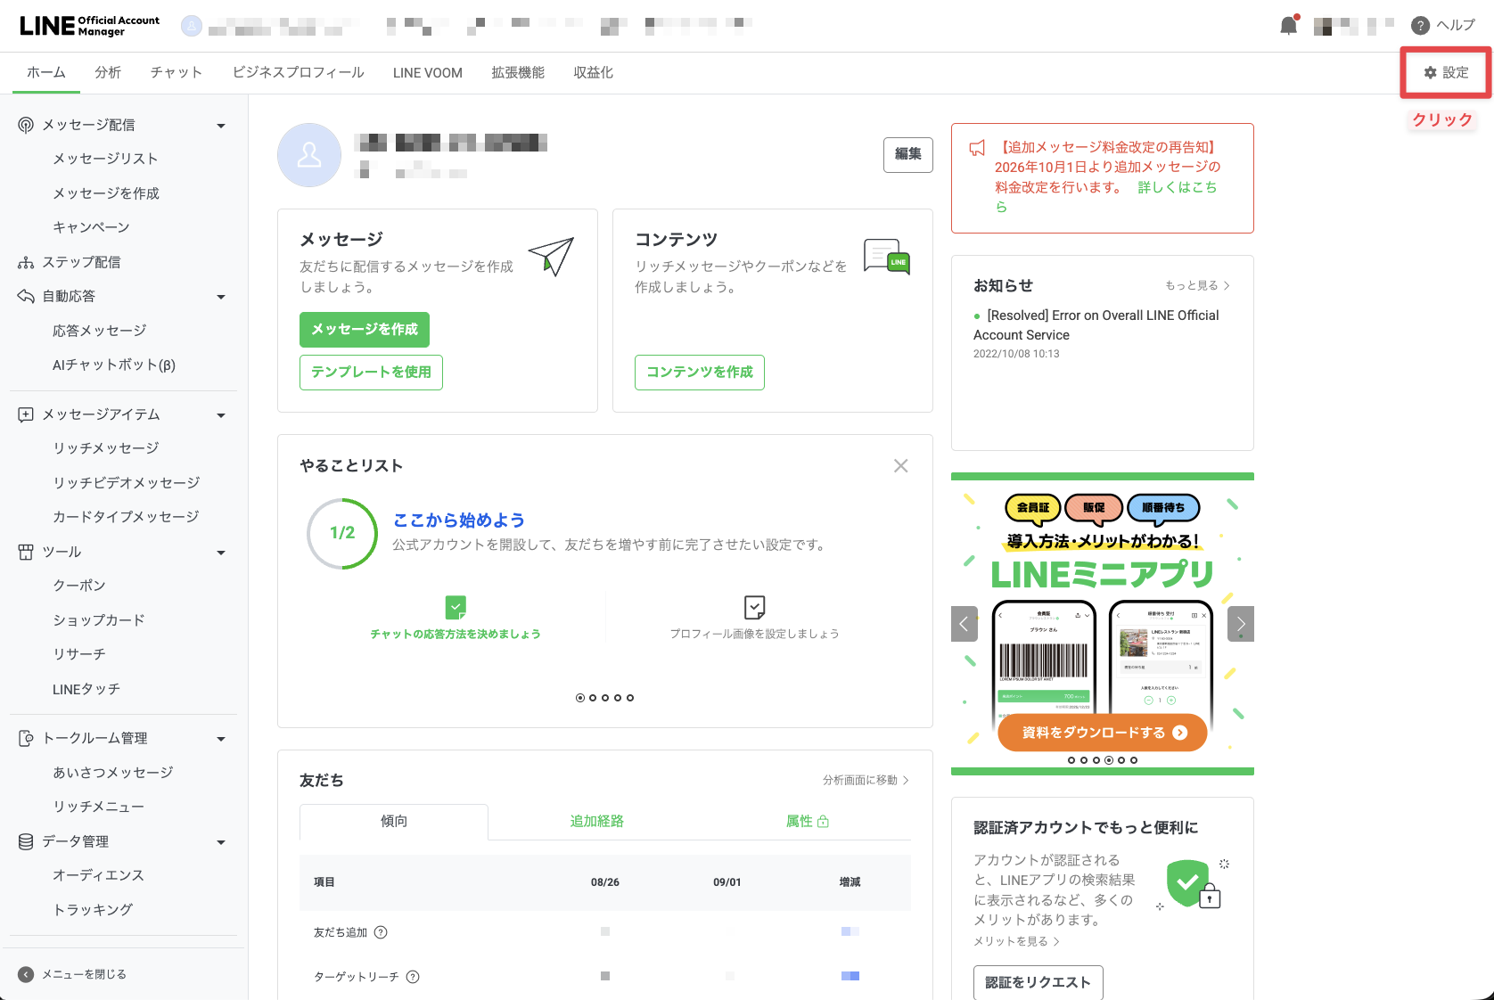Image resolution: width=1494 pixels, height=1000 pixels.
Task: Click the 編集 profile button
Action: click(908, 154)
